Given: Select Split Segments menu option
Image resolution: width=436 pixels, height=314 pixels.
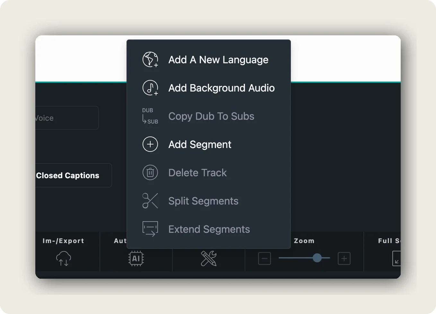Looking at the screenshot, I should (x=209, y=201).
